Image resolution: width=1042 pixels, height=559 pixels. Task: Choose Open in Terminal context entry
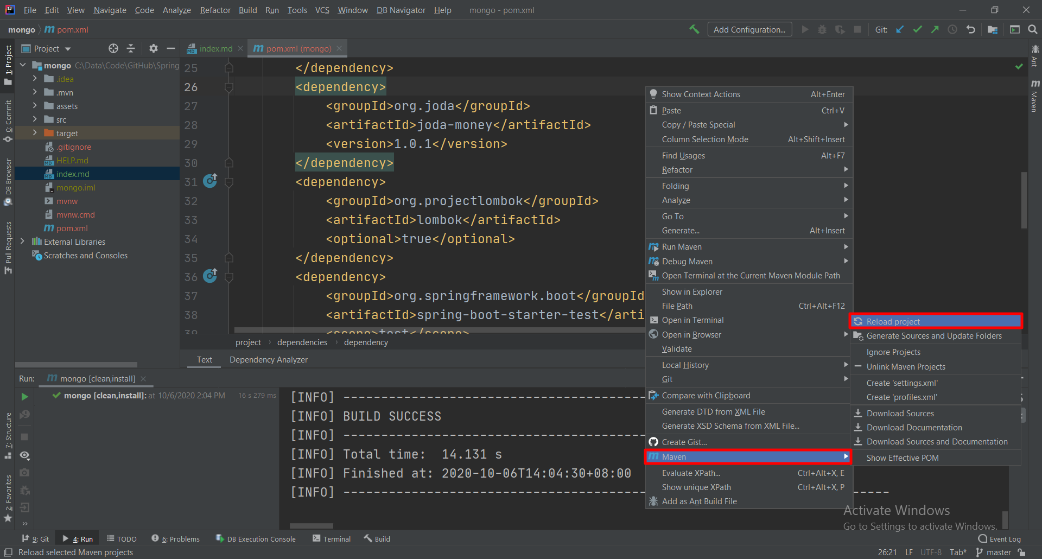[x=748, y=320]
